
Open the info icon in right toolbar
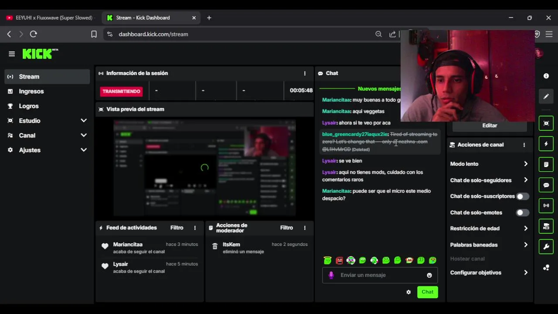[546, 76]
